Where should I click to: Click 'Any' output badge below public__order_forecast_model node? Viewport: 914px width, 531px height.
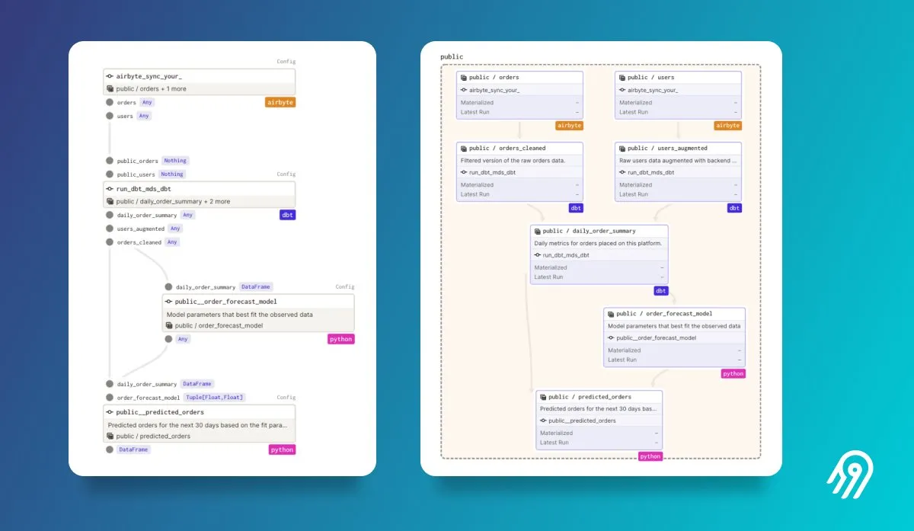click(x=183, y=339)
